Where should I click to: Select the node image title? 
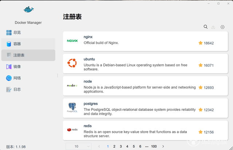pyautogui.click(x=88, y=81)
